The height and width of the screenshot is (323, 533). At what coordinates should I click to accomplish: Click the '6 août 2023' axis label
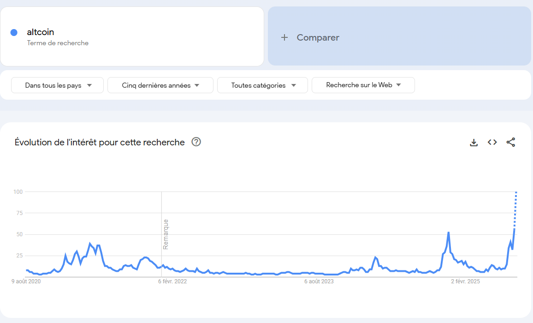point(319,281)
